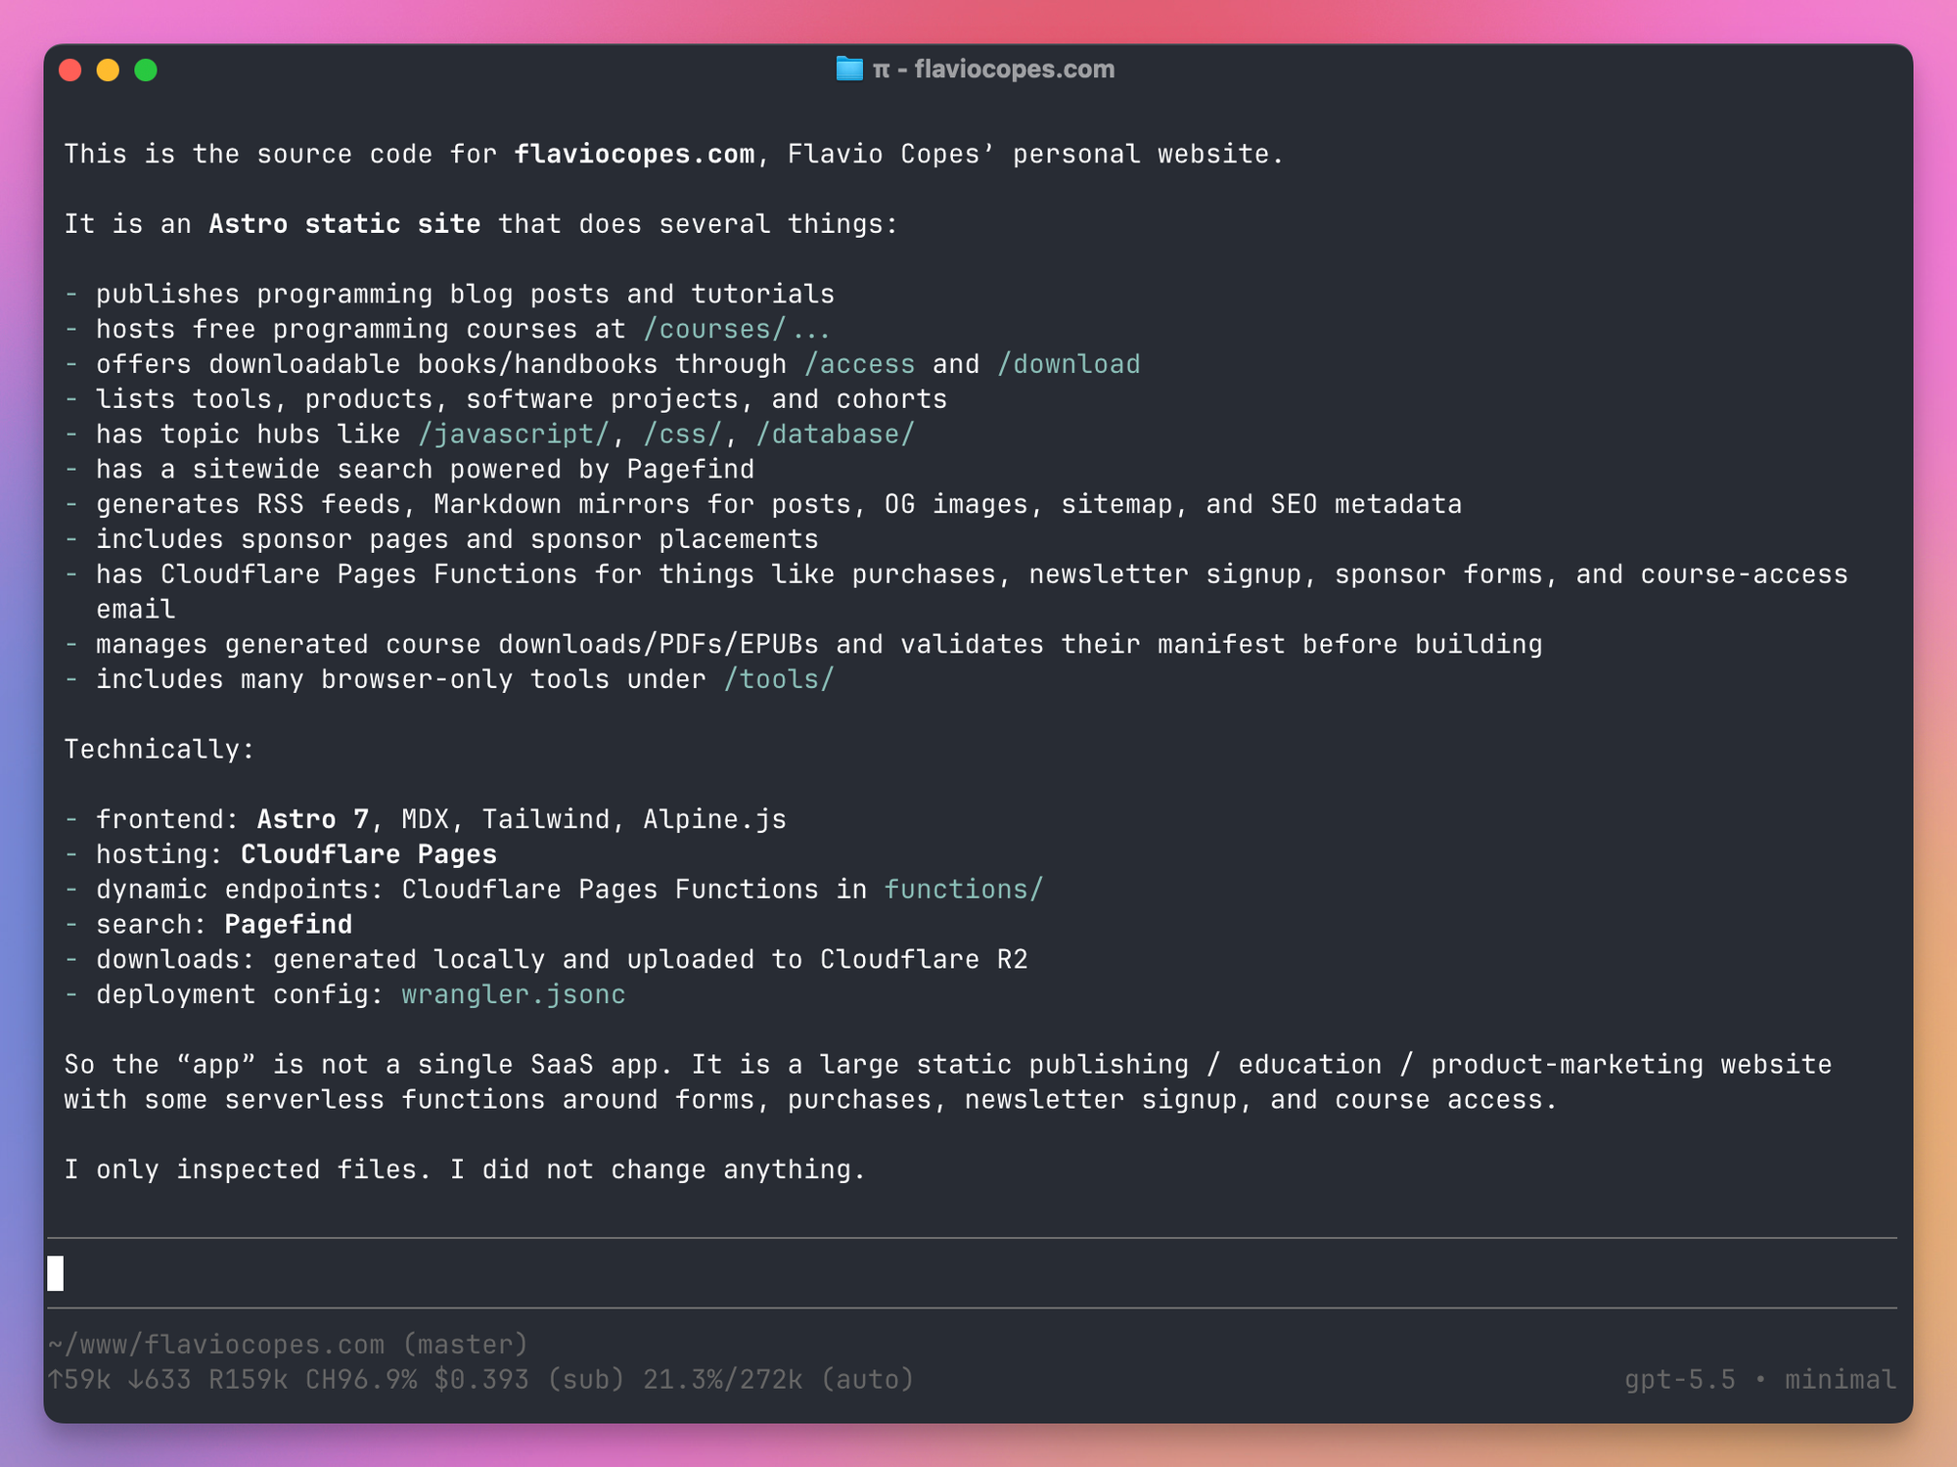Click the bold 'Astro 7' text
This screenshot has height=1467, width=1957.
point(313,819)
